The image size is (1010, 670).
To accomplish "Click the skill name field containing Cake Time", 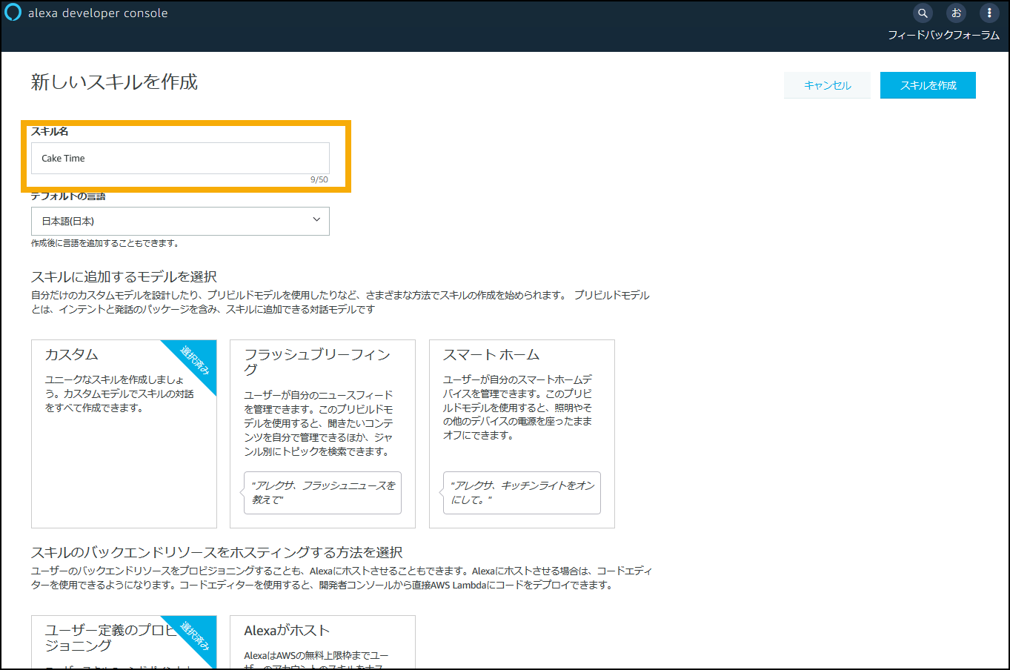I will click(180, 158).
